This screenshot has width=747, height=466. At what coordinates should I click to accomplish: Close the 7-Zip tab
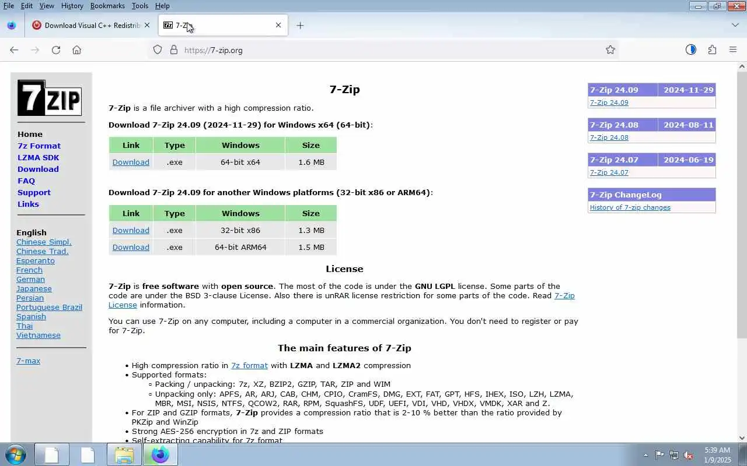click(278, 25)
